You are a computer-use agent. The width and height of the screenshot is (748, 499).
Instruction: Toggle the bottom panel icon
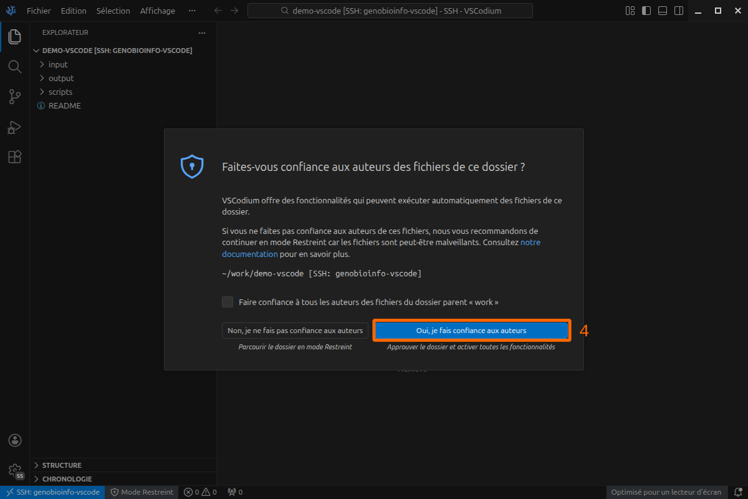coord(663,11)
